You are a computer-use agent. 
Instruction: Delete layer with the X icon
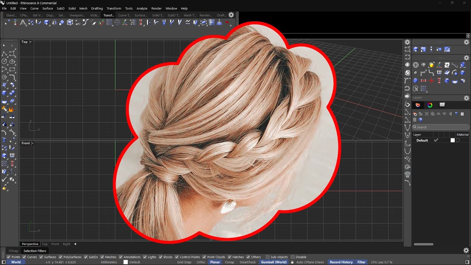[x=427, y=114]
